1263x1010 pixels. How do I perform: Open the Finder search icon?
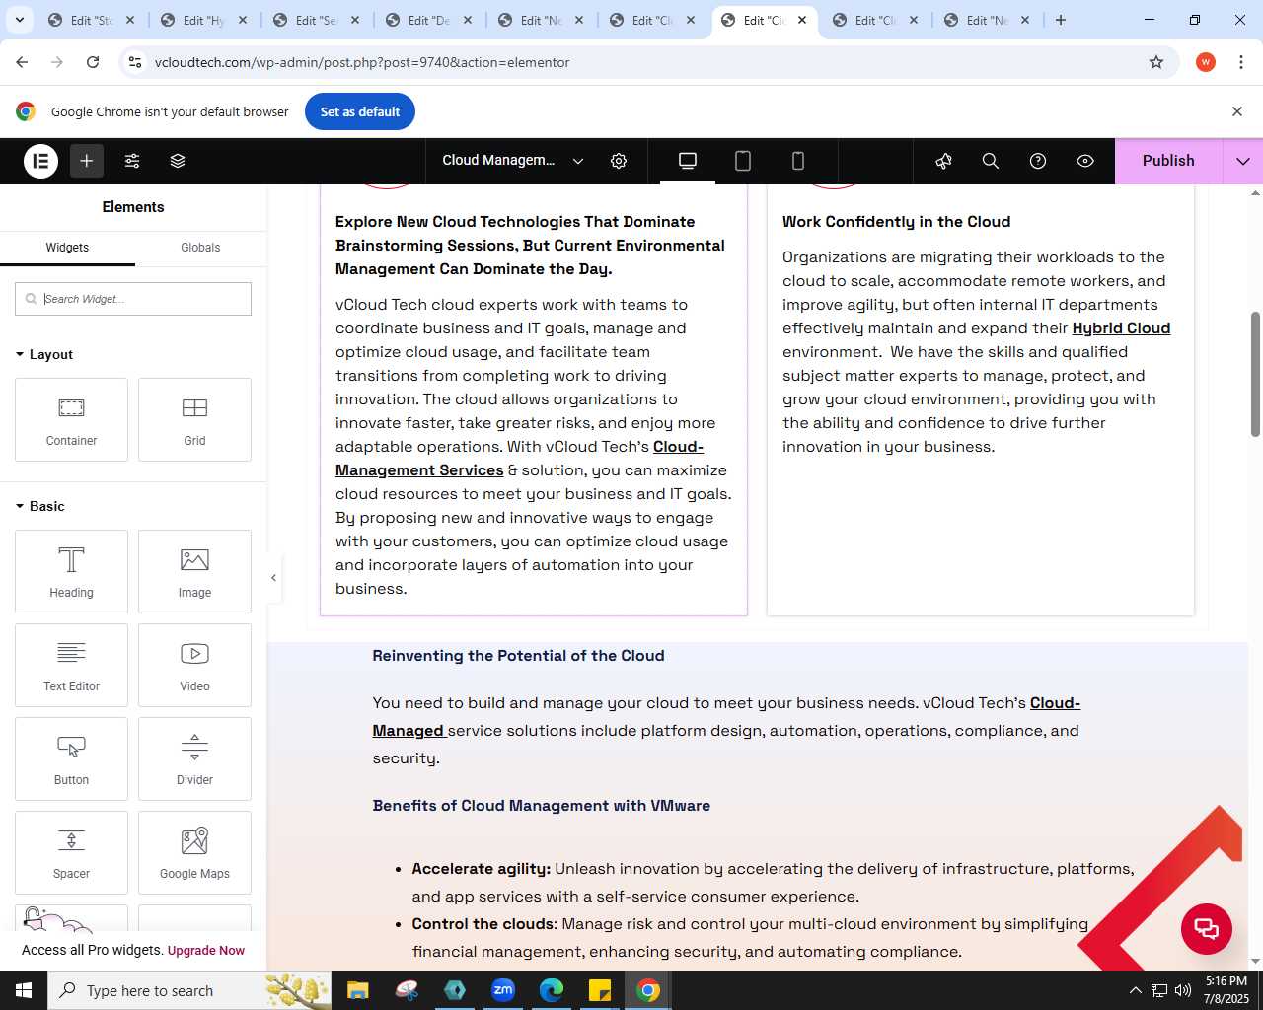point(991,161)
